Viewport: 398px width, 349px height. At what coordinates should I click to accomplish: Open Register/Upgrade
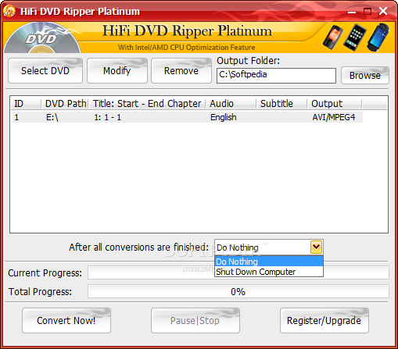pyautogui.click(x=324, y=321)
